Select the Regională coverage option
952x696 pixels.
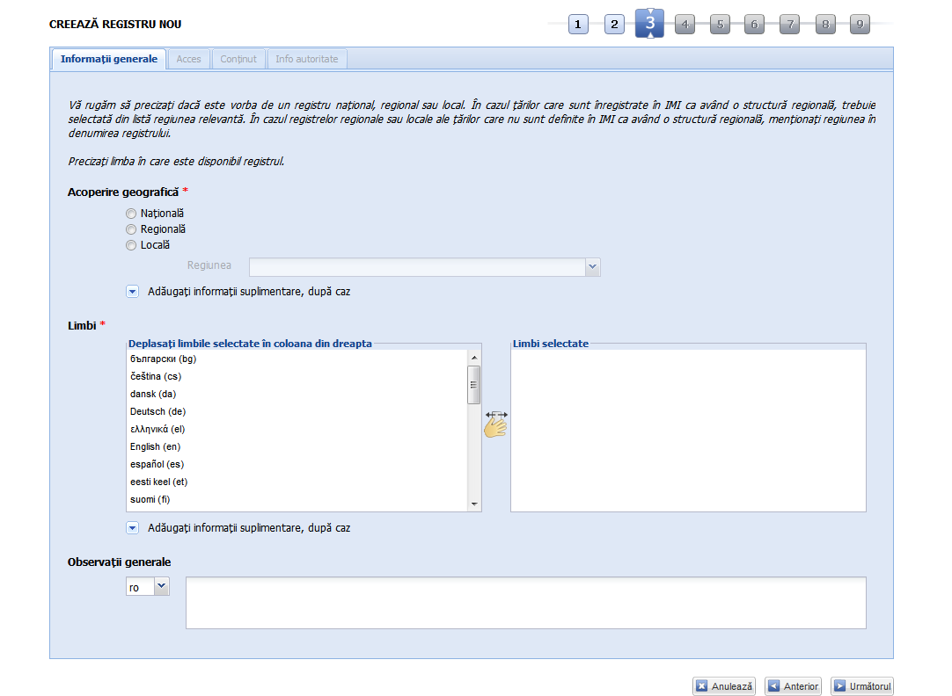131,229
